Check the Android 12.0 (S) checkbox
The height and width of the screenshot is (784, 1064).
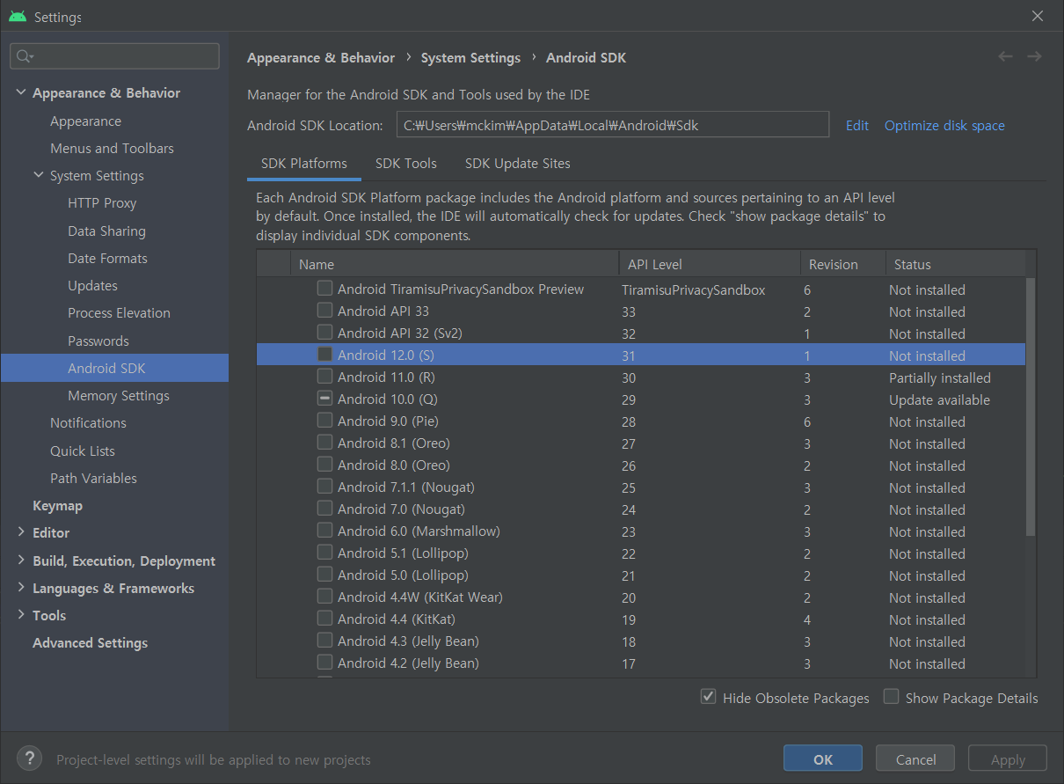click(x=325, y=354)
